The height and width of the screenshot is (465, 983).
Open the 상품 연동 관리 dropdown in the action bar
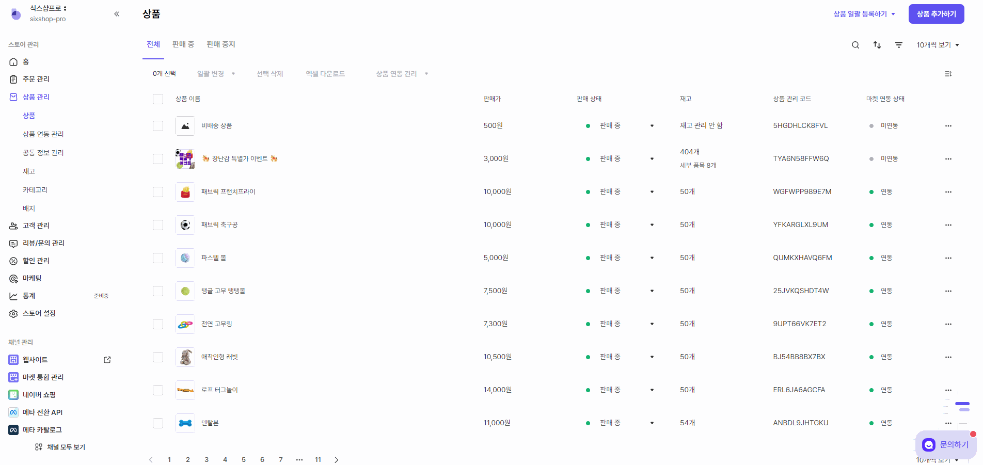point(402,74)
